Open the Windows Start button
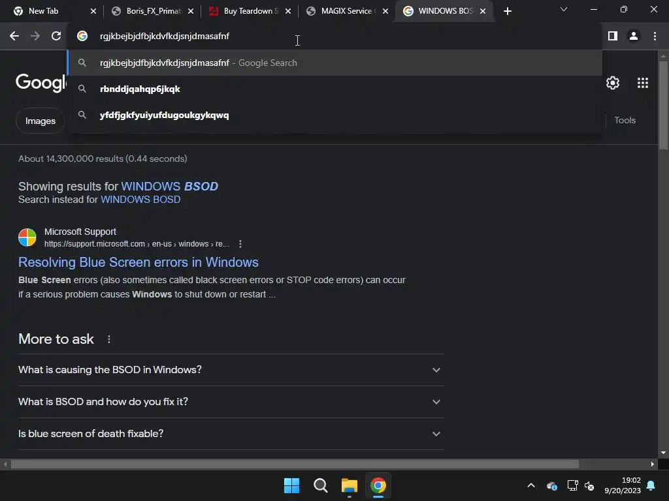Image resolution: width=669 pixels, height=501 pixels. (x=292, y=485)
